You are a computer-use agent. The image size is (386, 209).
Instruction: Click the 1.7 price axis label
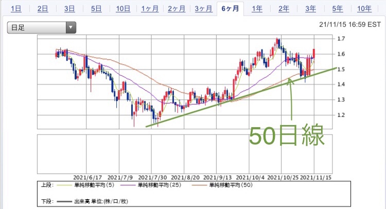pyautogui.click(x=341, y=39)
